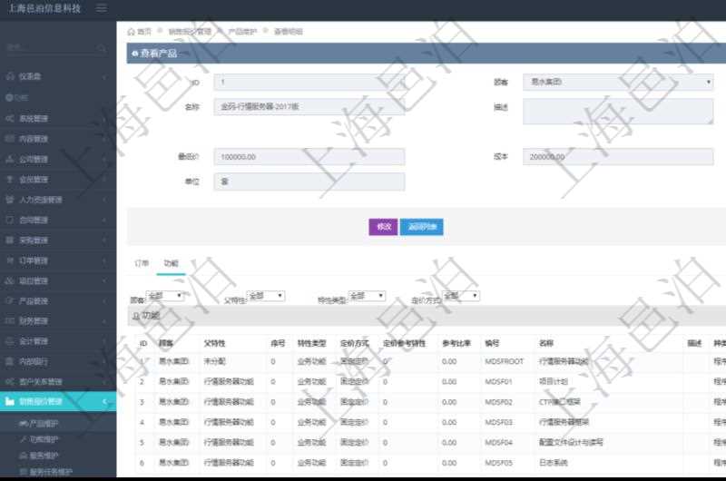
Task: Open 系统管理 sidebar menu
Action: [58, 119]
